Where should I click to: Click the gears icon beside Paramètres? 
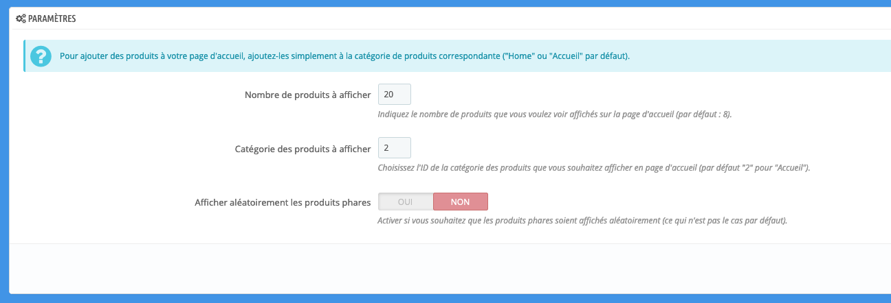pyautogui.click(x=21, y=19)
